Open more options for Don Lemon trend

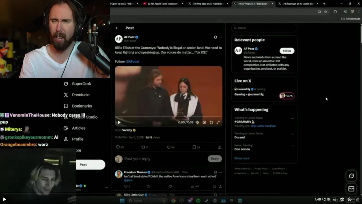pyautogui.click(x=292, y=146)
